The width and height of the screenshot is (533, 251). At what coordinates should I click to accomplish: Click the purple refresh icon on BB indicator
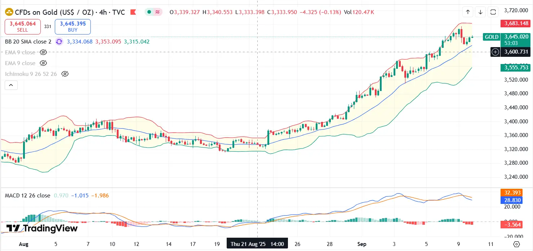click(x=59, y=42)
